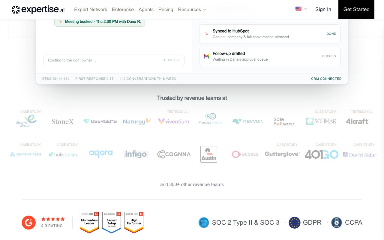Click the Gmail icon in Follow-up drafted
This screenshot has height=240, width=384.
pos(206,56)
